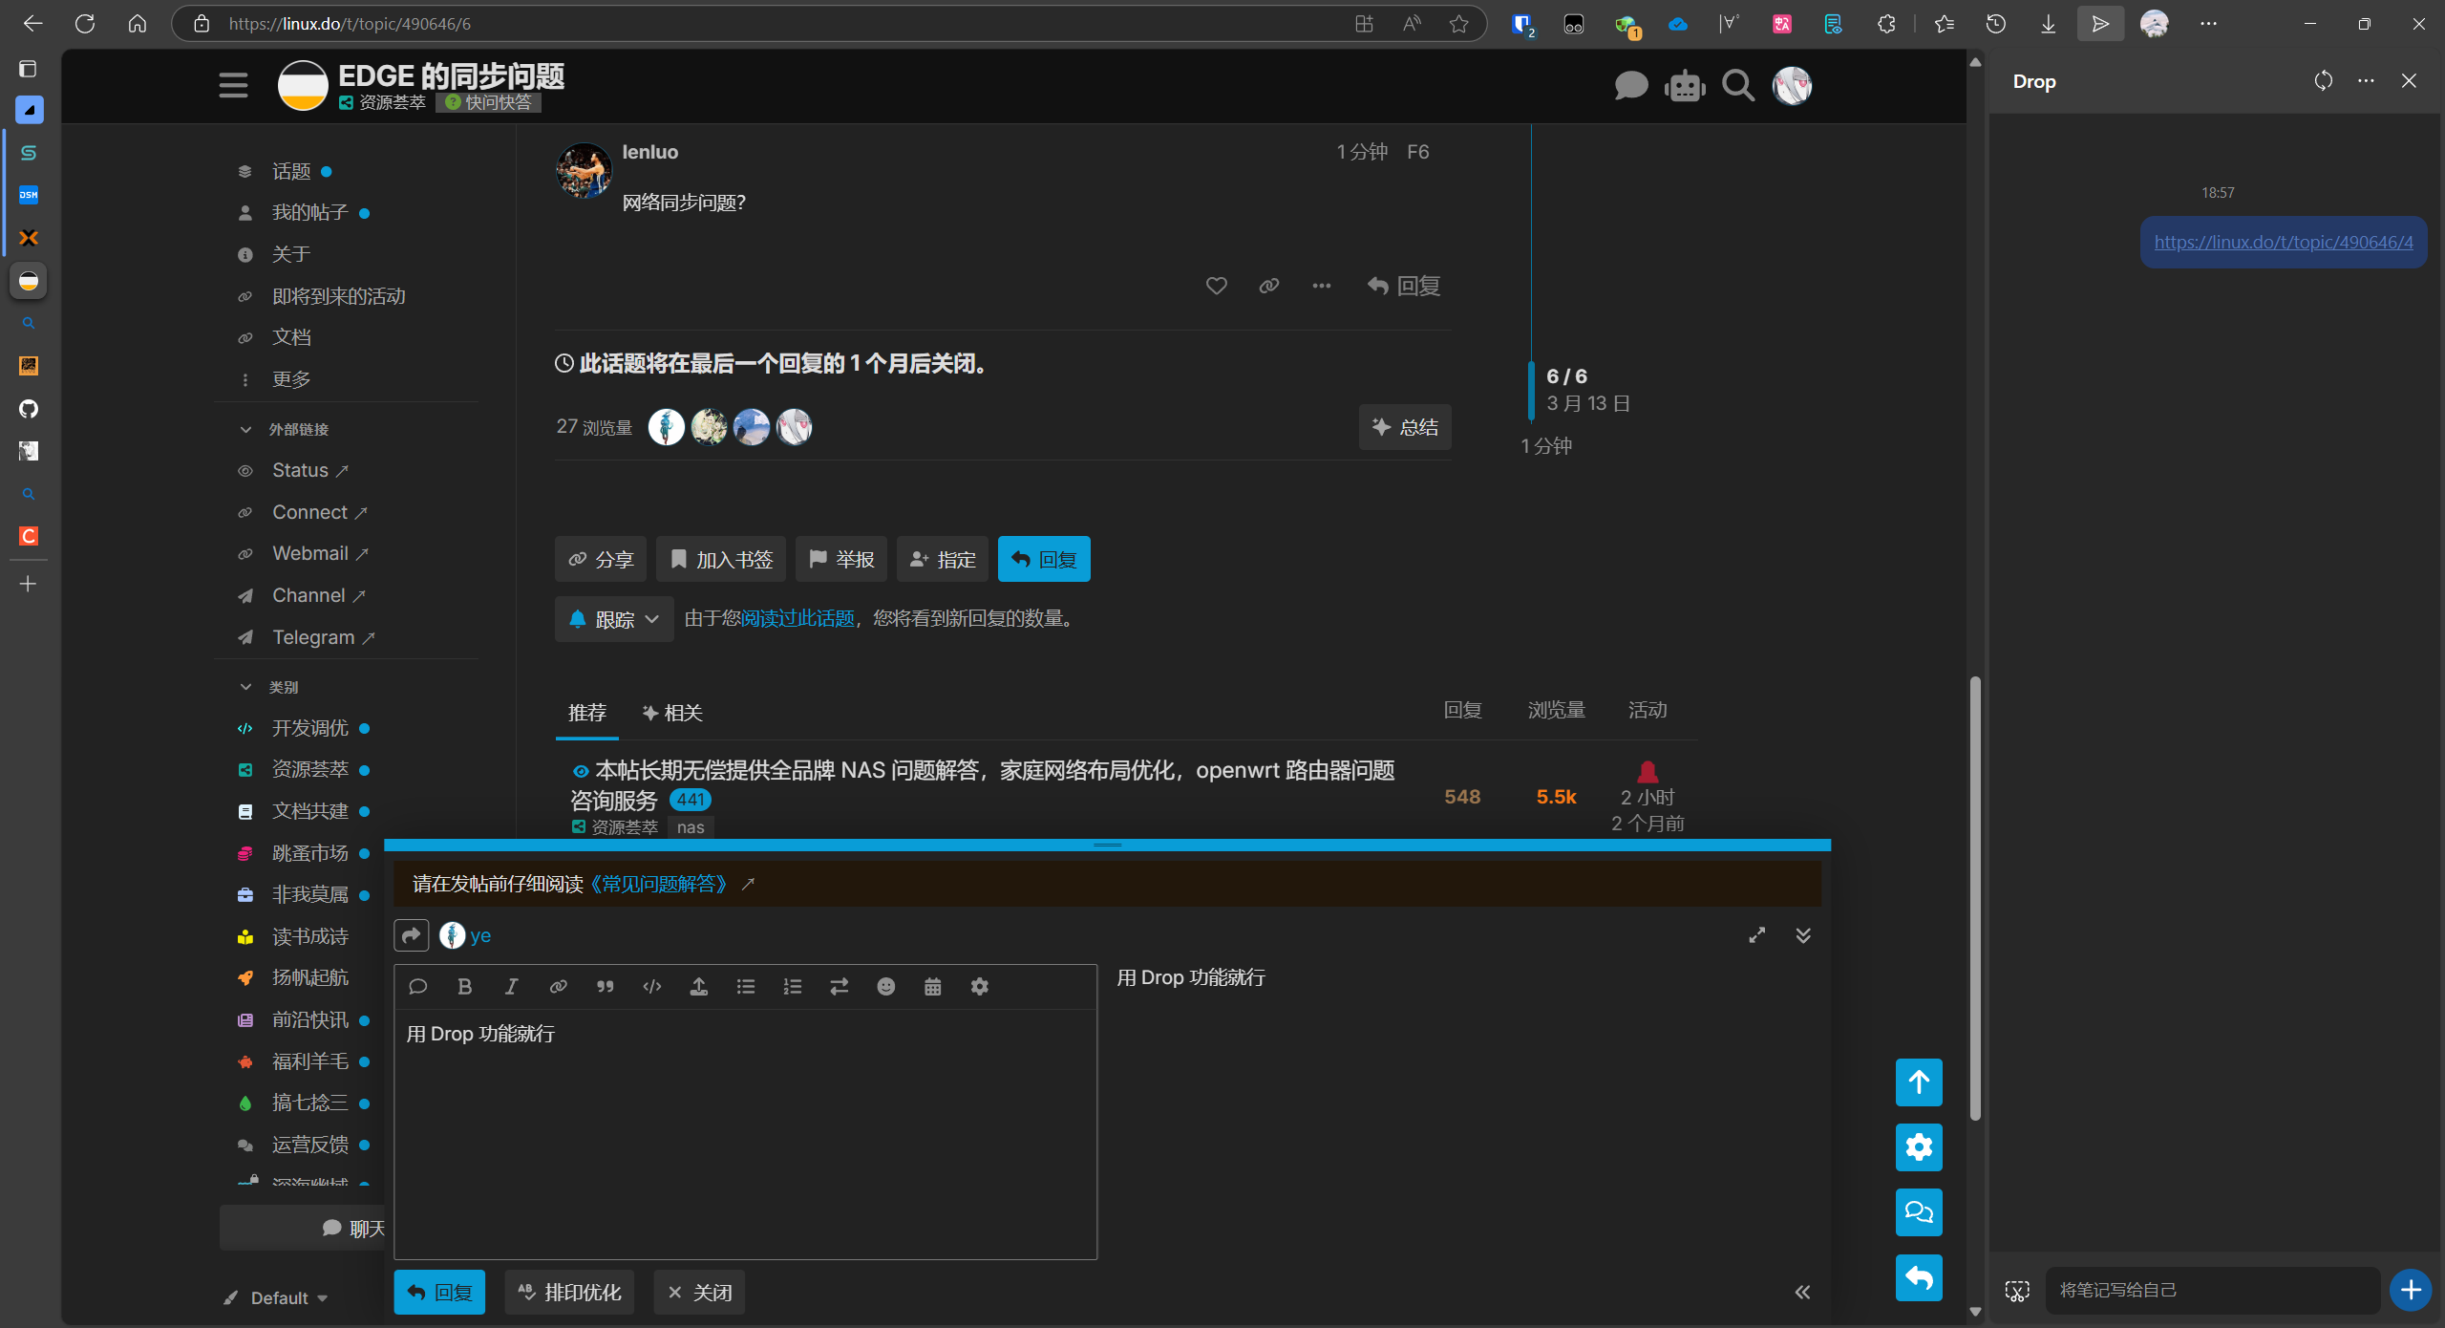Click the page vertical scrollbar thumb

click(1975, 898)
